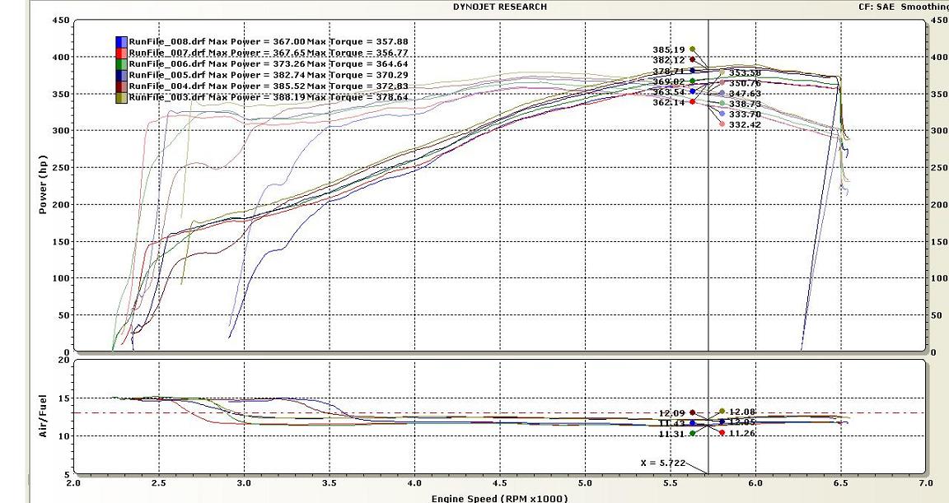949x503 pixels.
Task: Click the Engine Speed (RPM x1000) axis title
Action: [x=499, y=497]
